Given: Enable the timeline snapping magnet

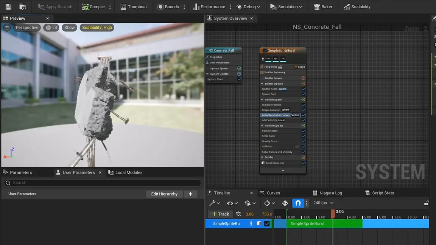Looking at the screenshot, I should click(x=298, y=203).
